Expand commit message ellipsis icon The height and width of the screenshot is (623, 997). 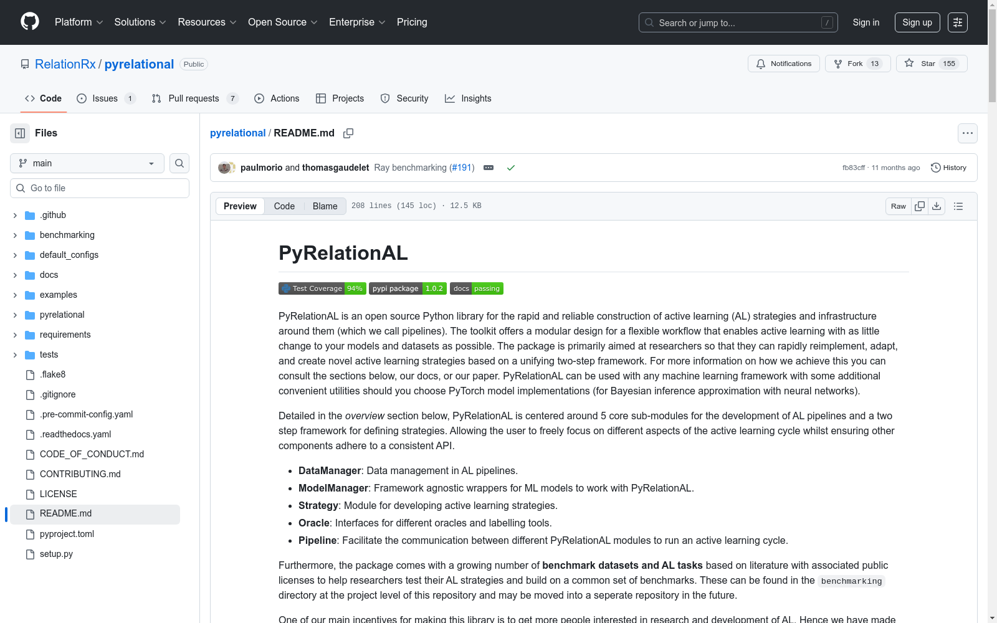489,168
